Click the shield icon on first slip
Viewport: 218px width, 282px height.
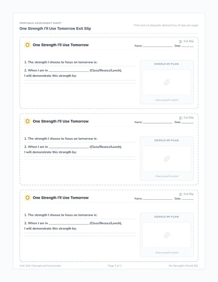coord(27,45)
